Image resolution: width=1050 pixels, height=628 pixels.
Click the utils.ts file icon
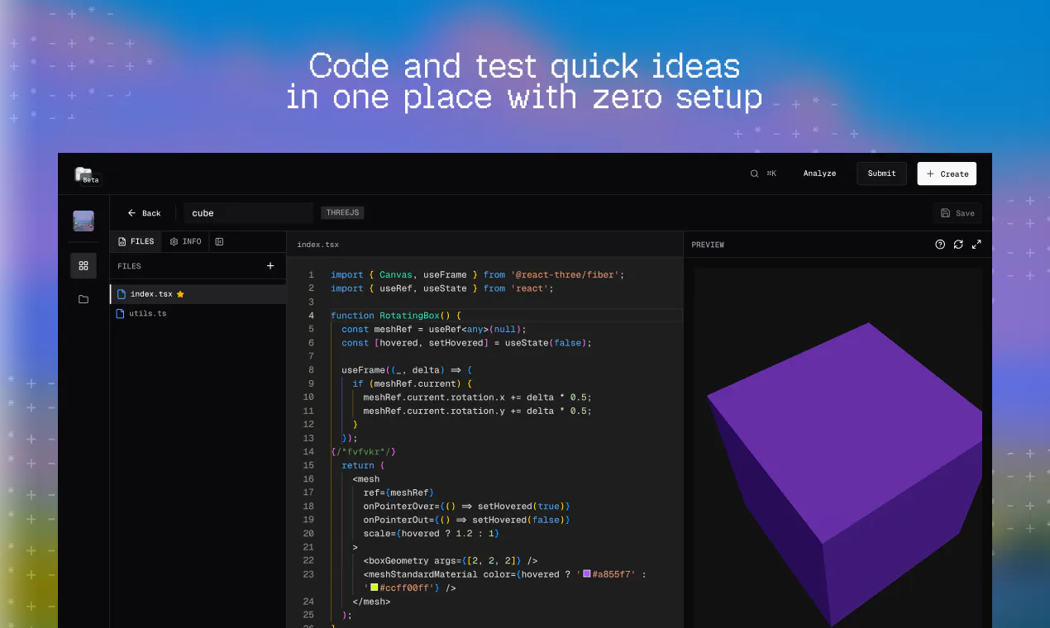click(121, 314)
